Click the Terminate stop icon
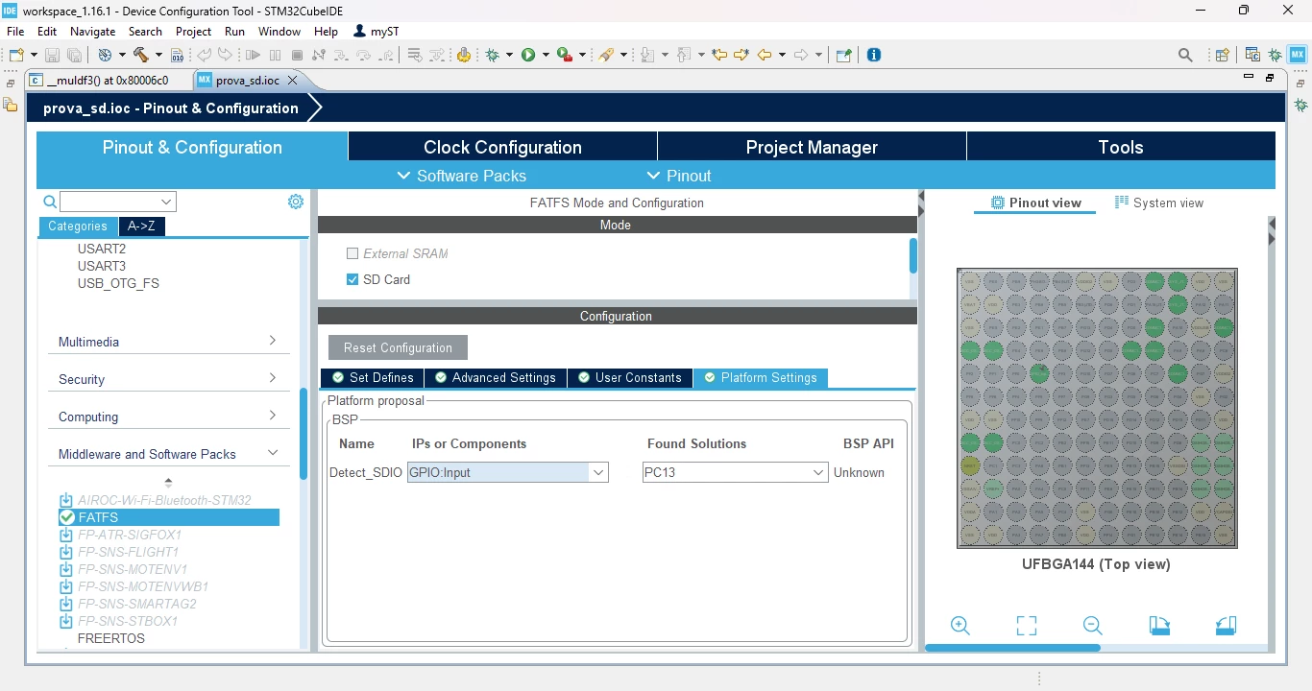This screenshot has width=1312, height=691. coord(297,55)
